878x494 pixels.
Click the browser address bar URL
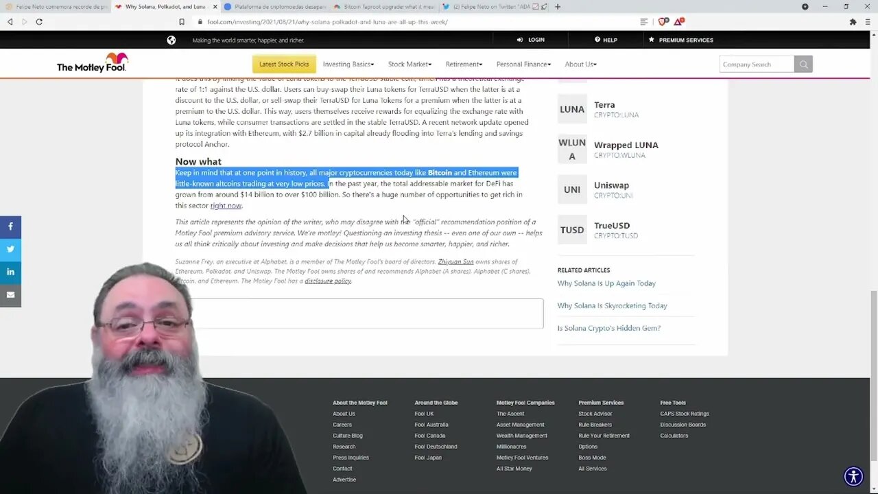pos(327,22)
